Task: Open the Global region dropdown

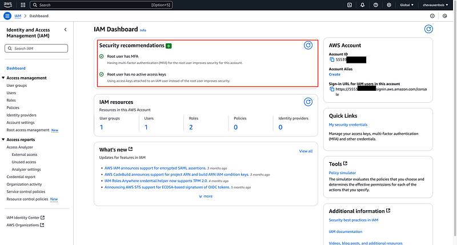Action: pos(407,5)
